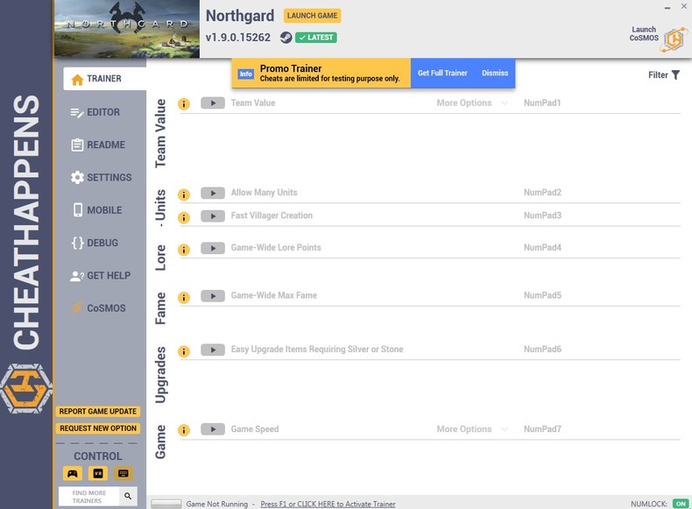Open the GET HELP tab
Image resolution: width=692 pixels, height=509 pixels.
100,275
